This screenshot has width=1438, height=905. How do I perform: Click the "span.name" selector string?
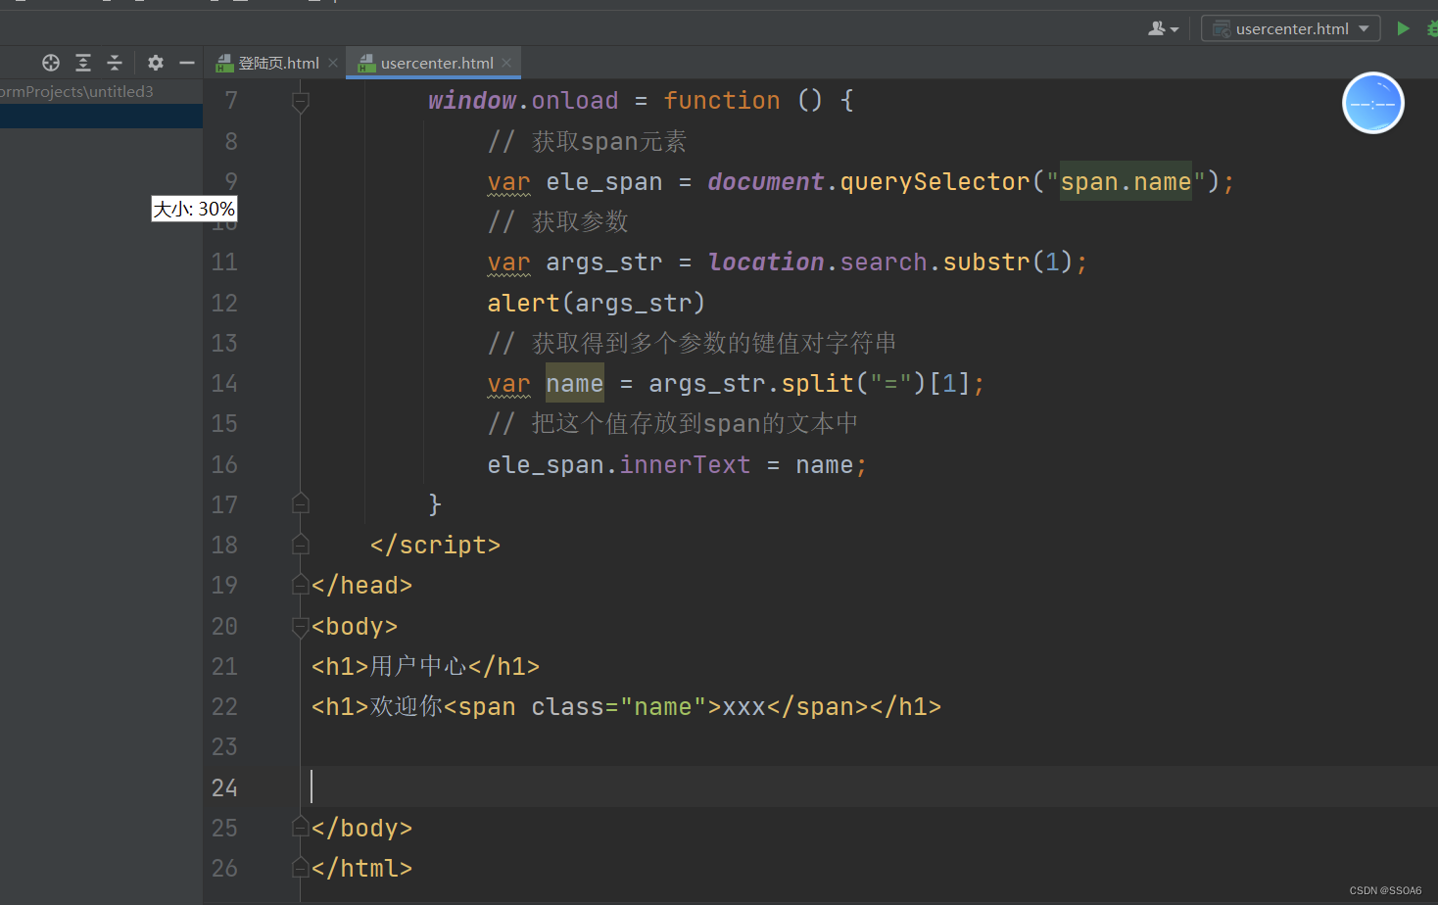1126,181
